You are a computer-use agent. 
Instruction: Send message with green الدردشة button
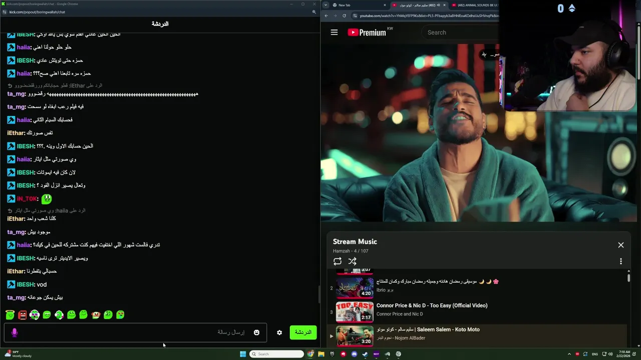point(303,332)
